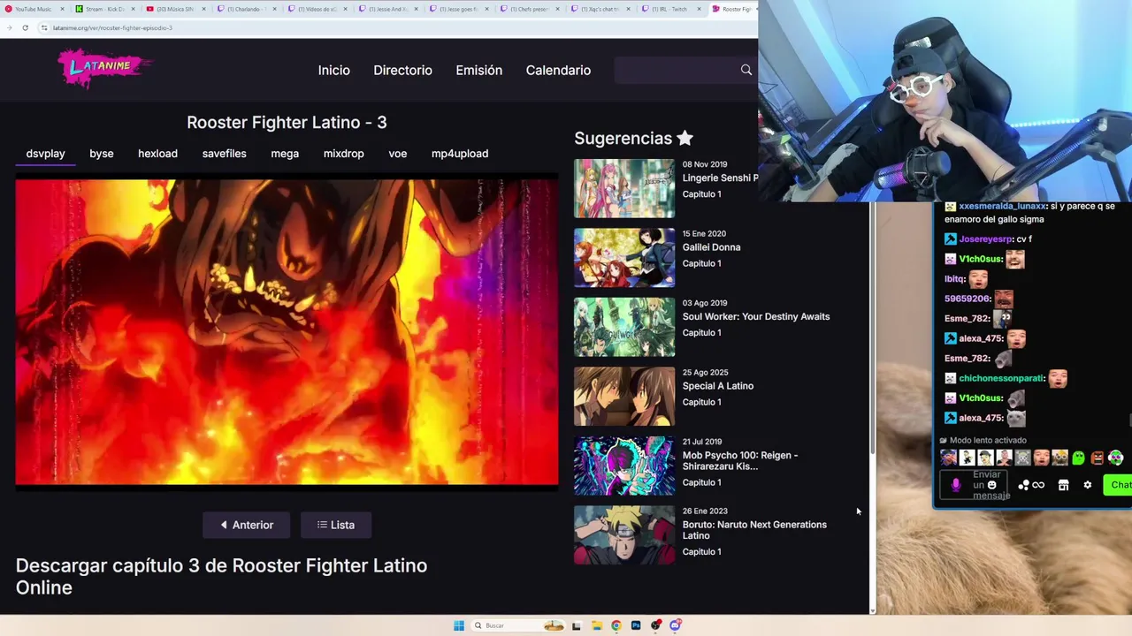Select the green headphones emote

pos(1116,458)
